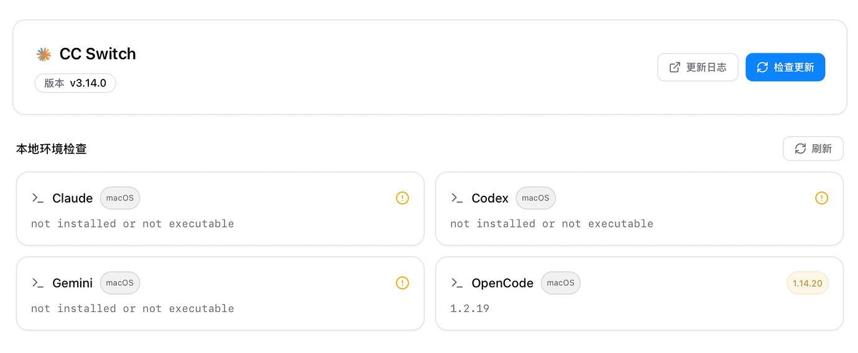
Task: Click the Gemini terminal prompt icon
Action: 38,283
